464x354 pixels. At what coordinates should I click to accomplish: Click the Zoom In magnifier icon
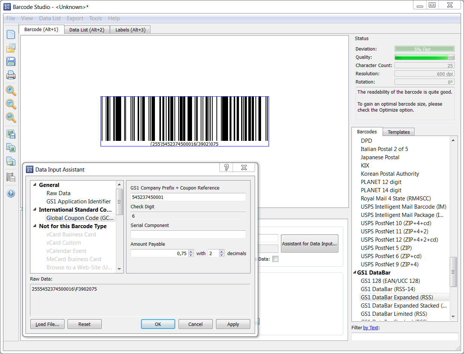[x=11, y=90]
